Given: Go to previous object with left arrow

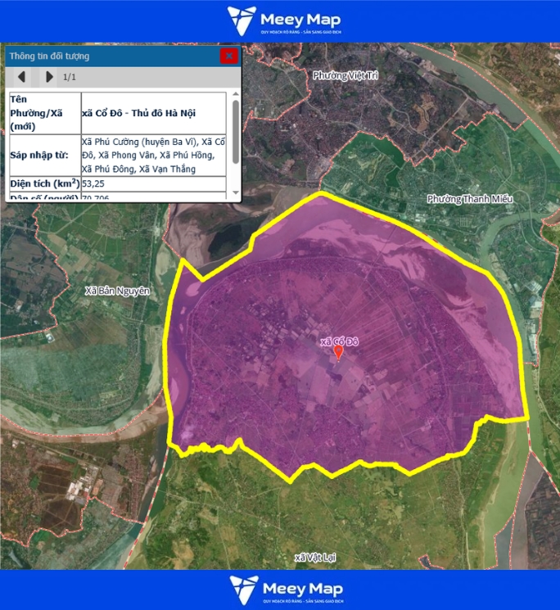Looking at the screenshot, I should [22, 77].
